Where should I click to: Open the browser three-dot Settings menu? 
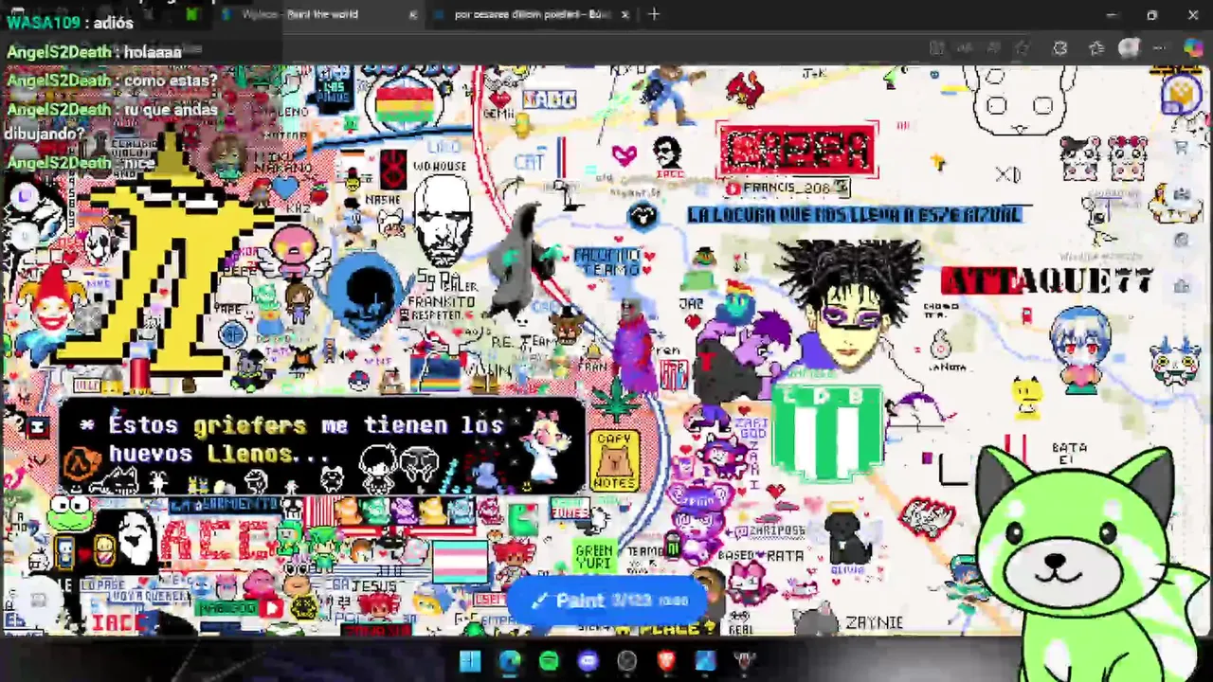point(1160,48)
